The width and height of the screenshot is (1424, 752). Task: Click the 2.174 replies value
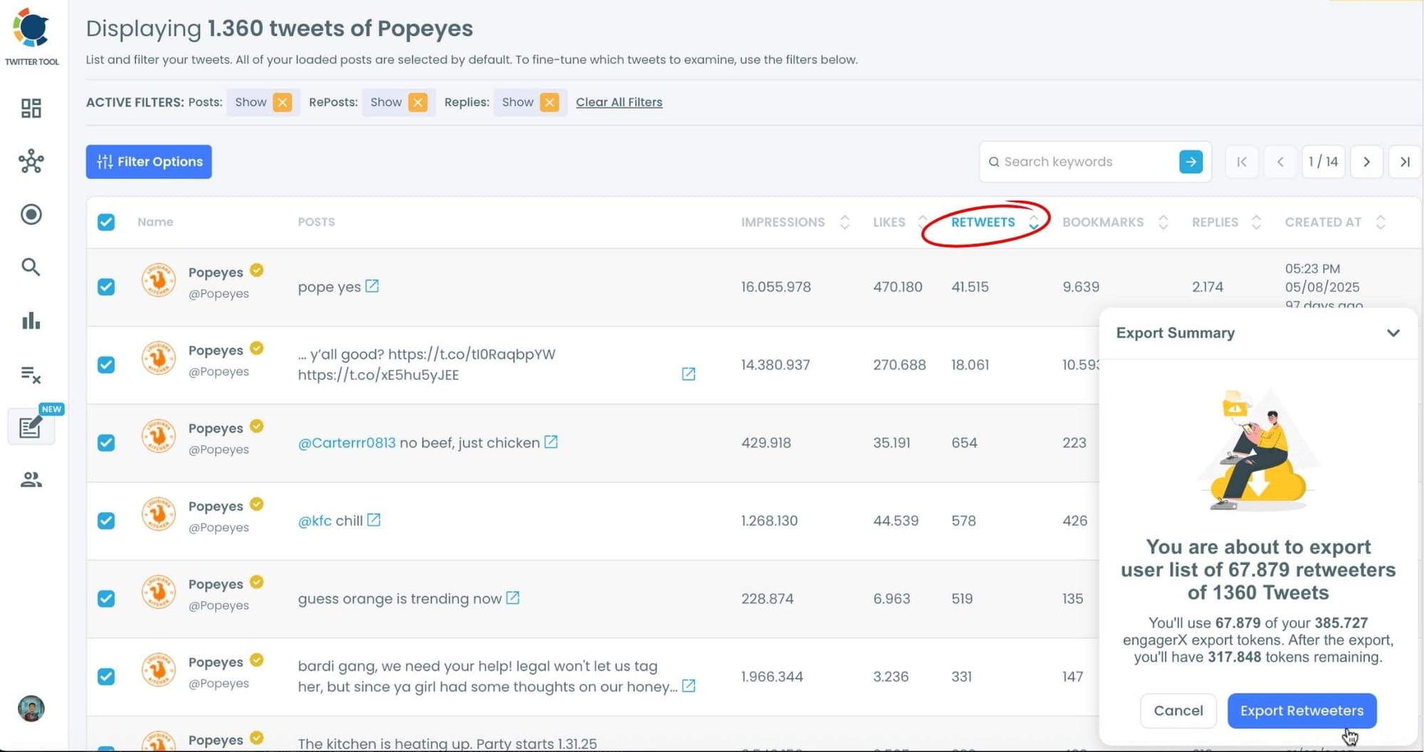pos(1208,287)
